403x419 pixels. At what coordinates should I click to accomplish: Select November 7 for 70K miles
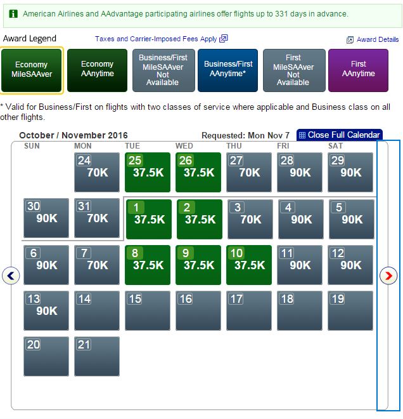(97, 265)
